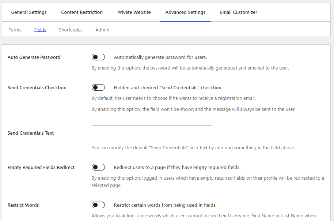Click the Empty Required Fields Redirect label
The image size is (334, 221).
coord(41,167)
